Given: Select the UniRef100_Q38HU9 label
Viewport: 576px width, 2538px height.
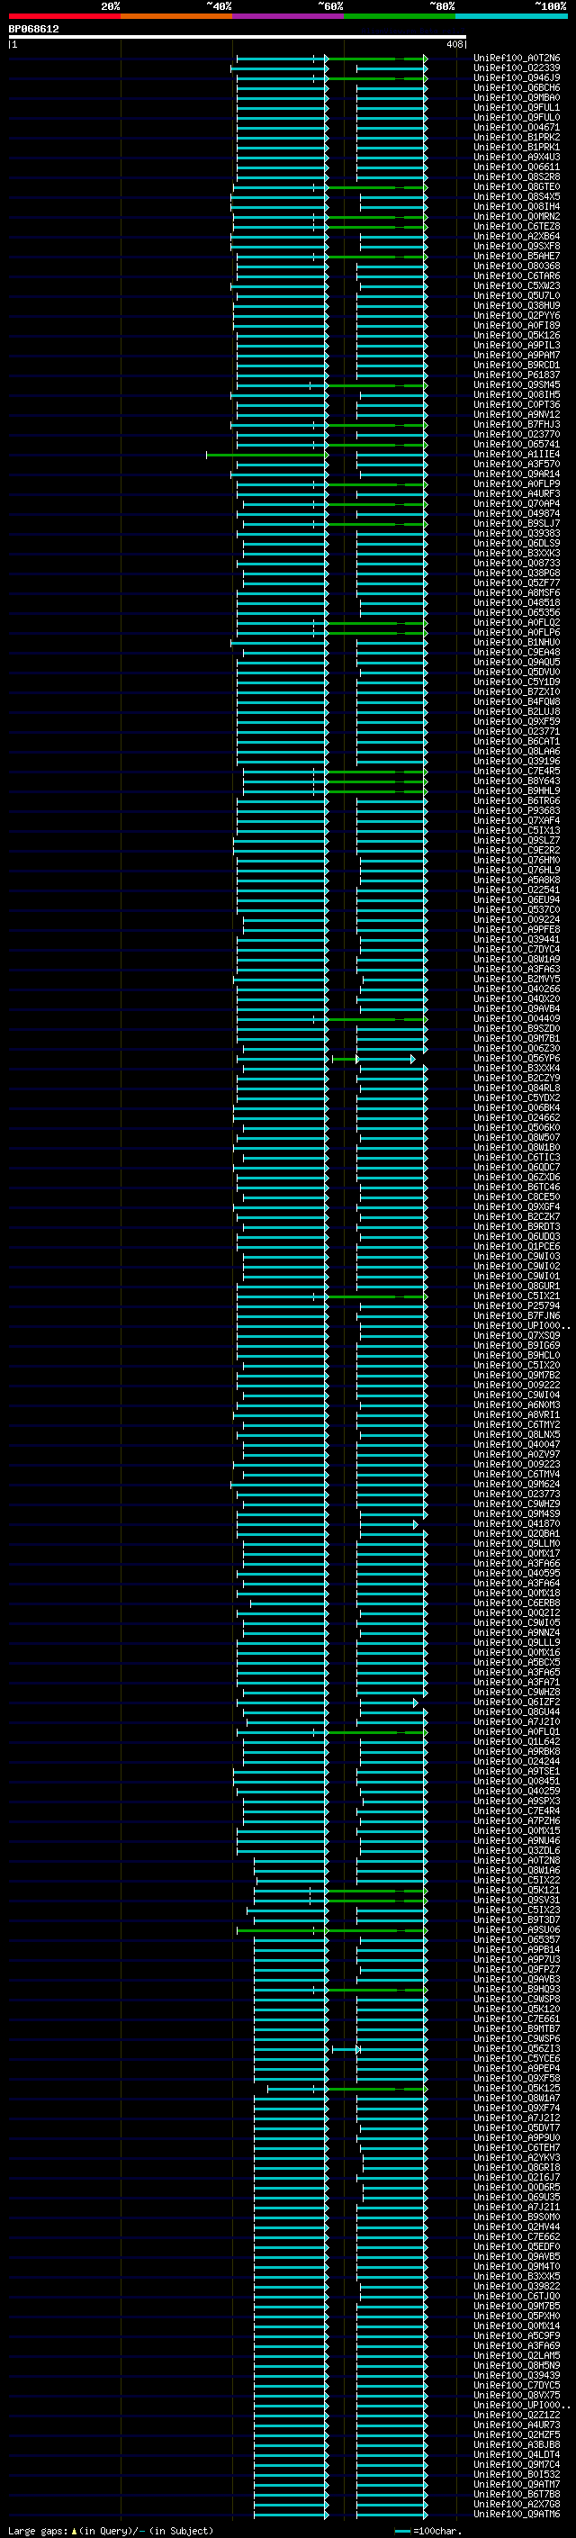Looking at the screenshot, I should click(x=517, y=305).
